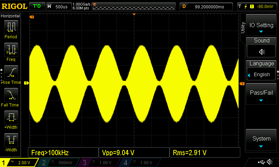This screenshot has height=167, width=279.
Task: Click the trigger level -80.0mV field
Action: pos(265,7)
